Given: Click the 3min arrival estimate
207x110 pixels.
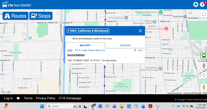Looking at the screenshot, I should coord(140,50).
